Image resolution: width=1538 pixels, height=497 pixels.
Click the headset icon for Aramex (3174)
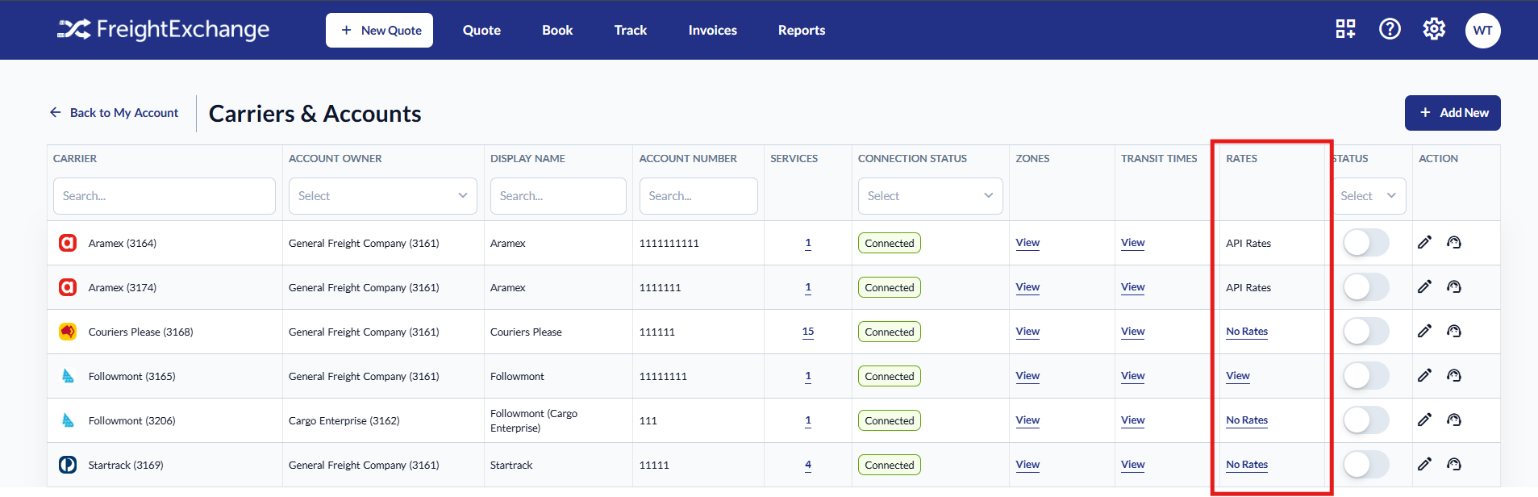[x=1454, y=286]
